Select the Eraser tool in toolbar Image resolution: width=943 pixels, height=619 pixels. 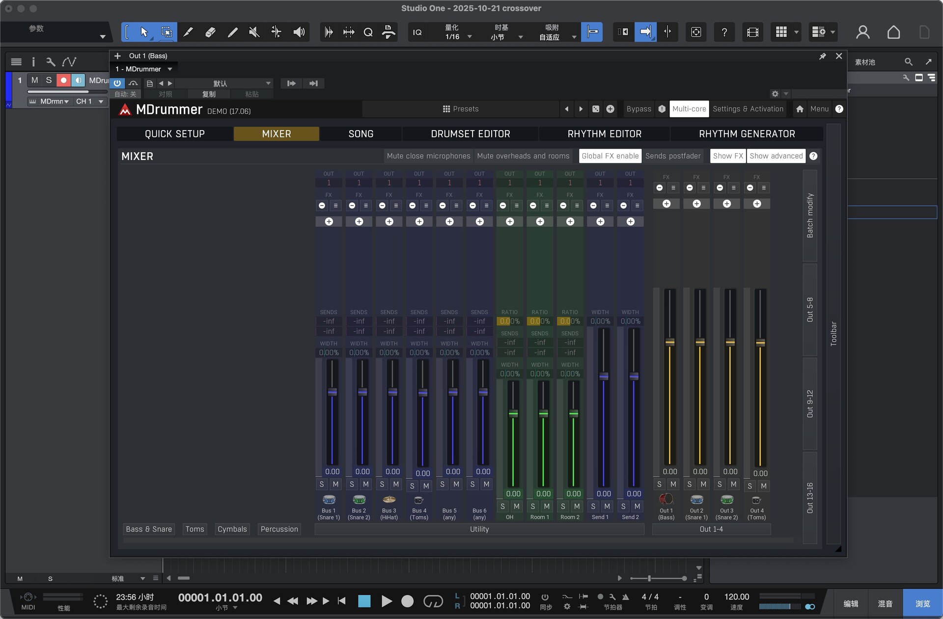coord(210,32)
